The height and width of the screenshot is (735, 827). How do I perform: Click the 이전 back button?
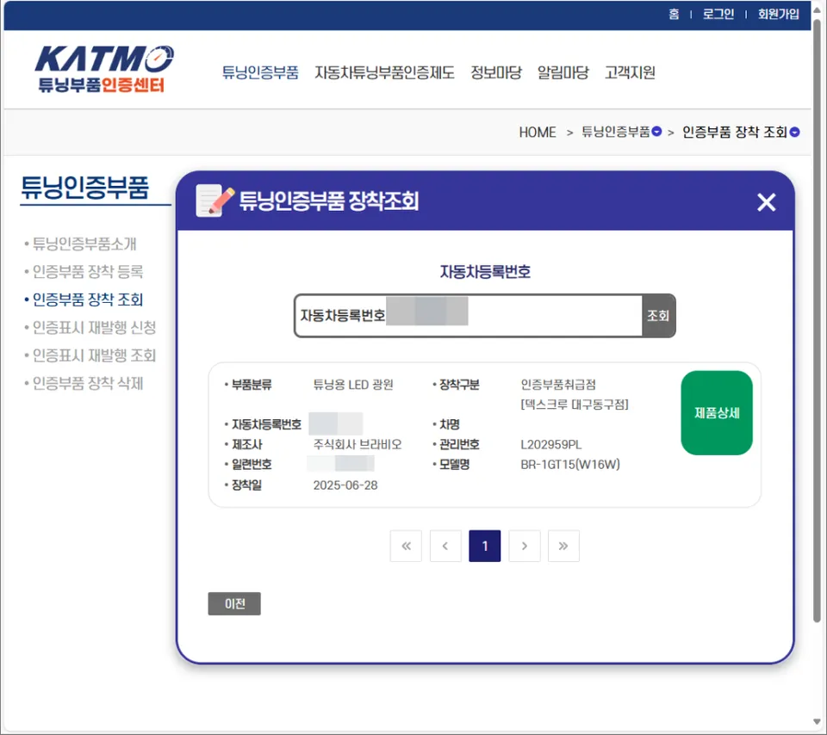tap(234, 603)
